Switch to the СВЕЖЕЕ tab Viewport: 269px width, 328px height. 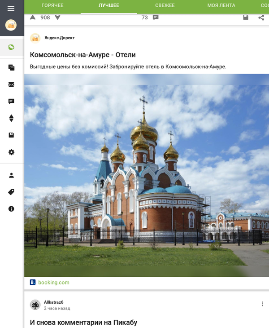coord(165,5)
